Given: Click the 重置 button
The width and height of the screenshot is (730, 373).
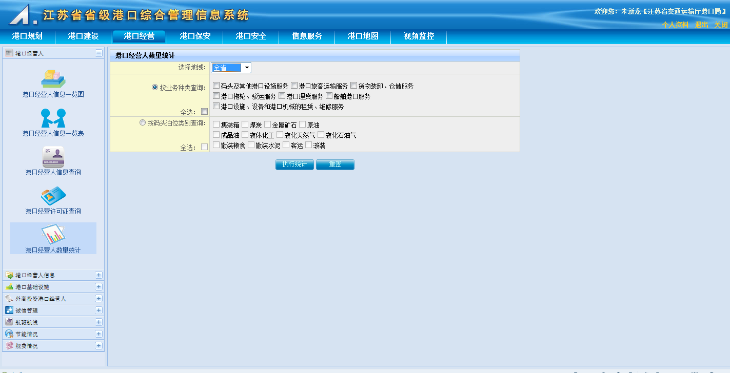Looking at the screenshot, I should pos(335,164).
